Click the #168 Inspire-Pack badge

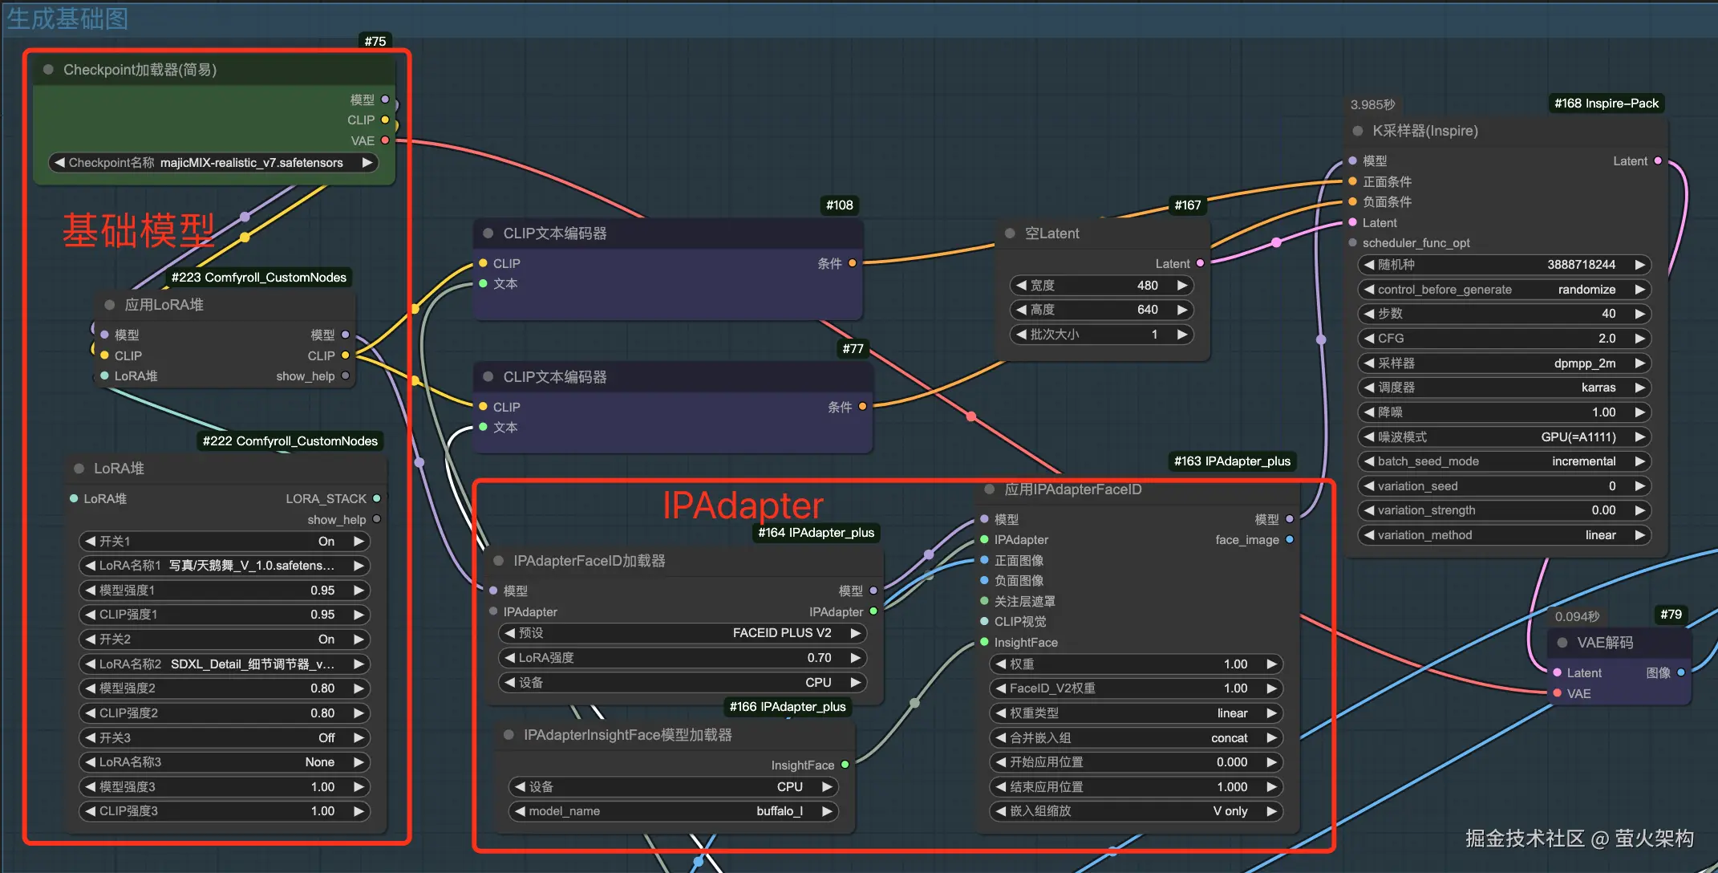(1606, 104)
